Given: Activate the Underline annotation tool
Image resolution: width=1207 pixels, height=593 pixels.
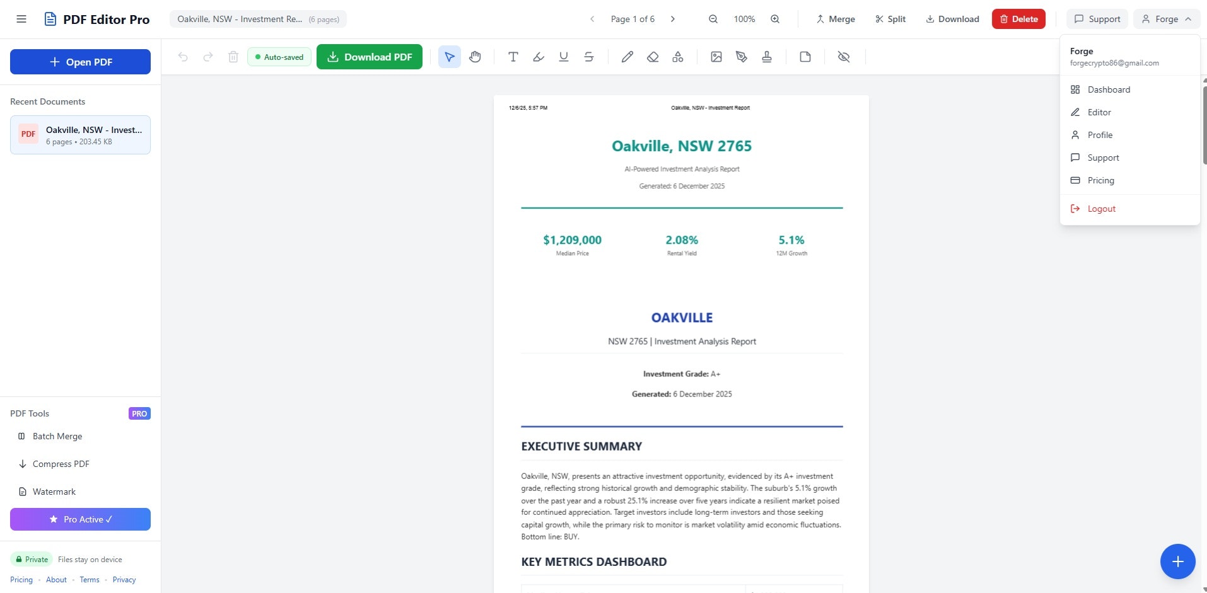Looking at the screenshot, I should pos(563,57).
